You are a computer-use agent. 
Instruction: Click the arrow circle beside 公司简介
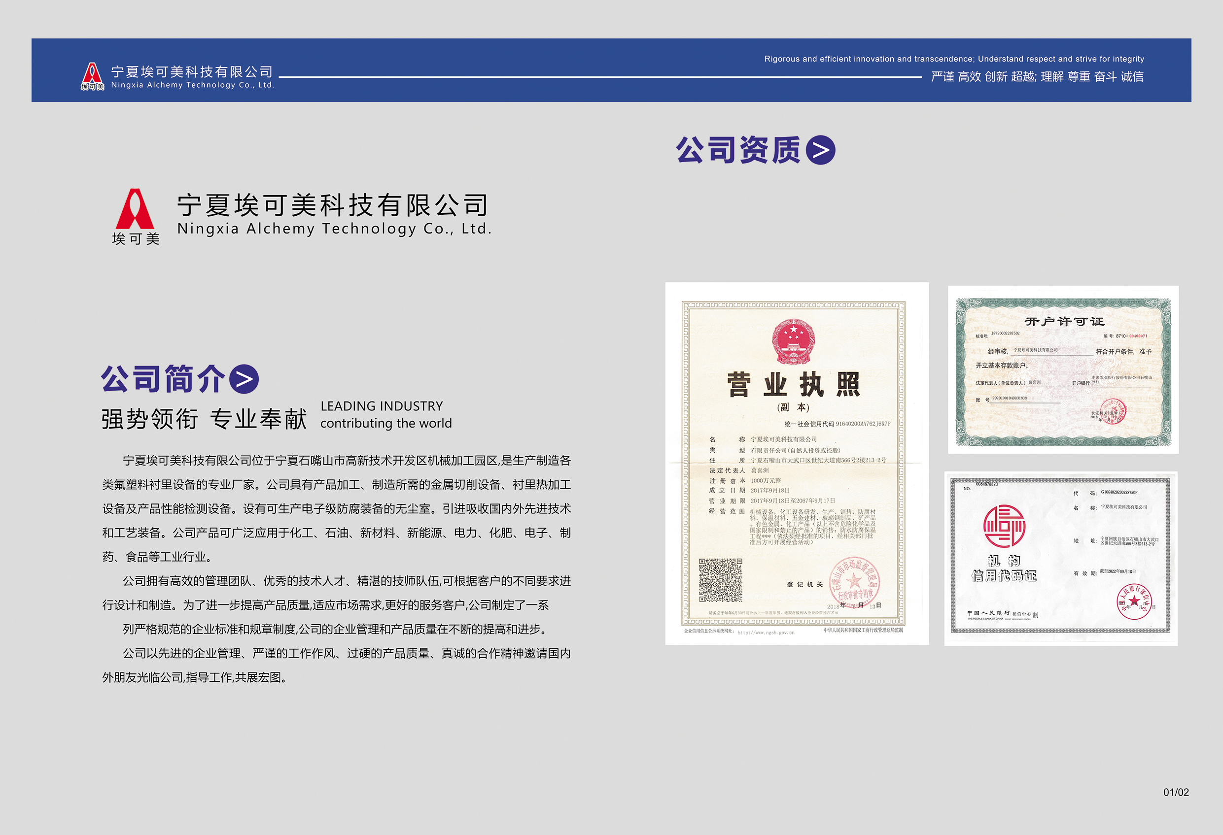tap(244, 379)
